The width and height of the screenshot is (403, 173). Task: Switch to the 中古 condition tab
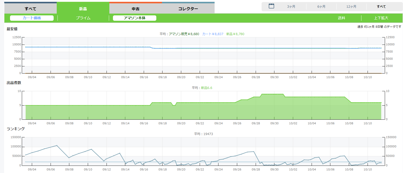(136, 9)
